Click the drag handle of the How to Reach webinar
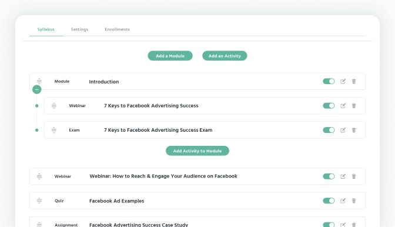 [x=39, y=176]
